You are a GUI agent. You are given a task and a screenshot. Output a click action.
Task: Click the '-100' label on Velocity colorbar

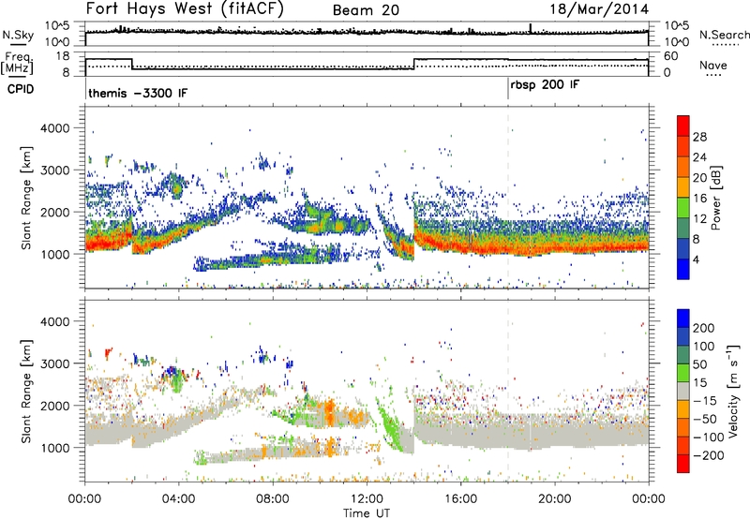pyautogui.click(x=709, y=437)
